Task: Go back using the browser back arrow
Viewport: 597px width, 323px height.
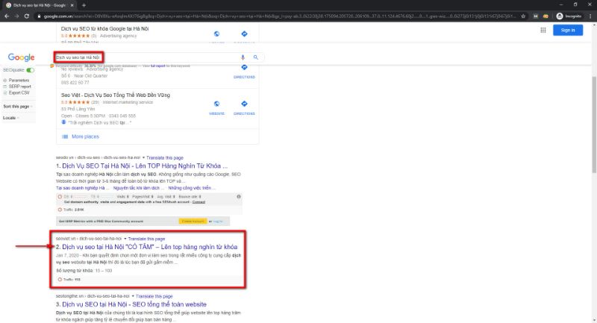Action: coord(7,16)
